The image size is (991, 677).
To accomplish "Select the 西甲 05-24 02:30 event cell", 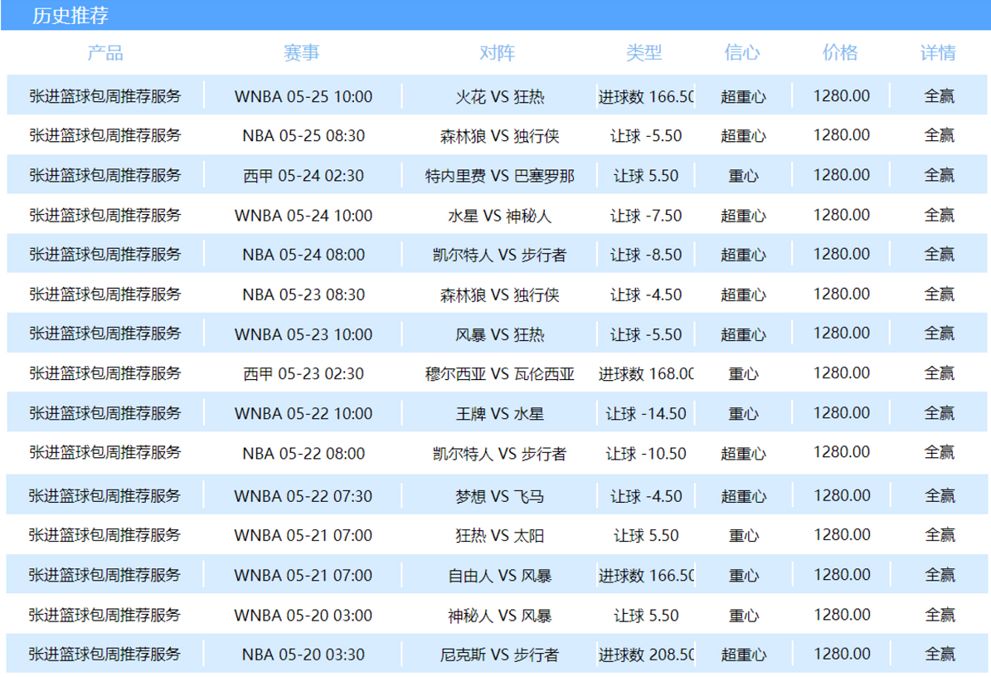I will [x=304, y=176].
